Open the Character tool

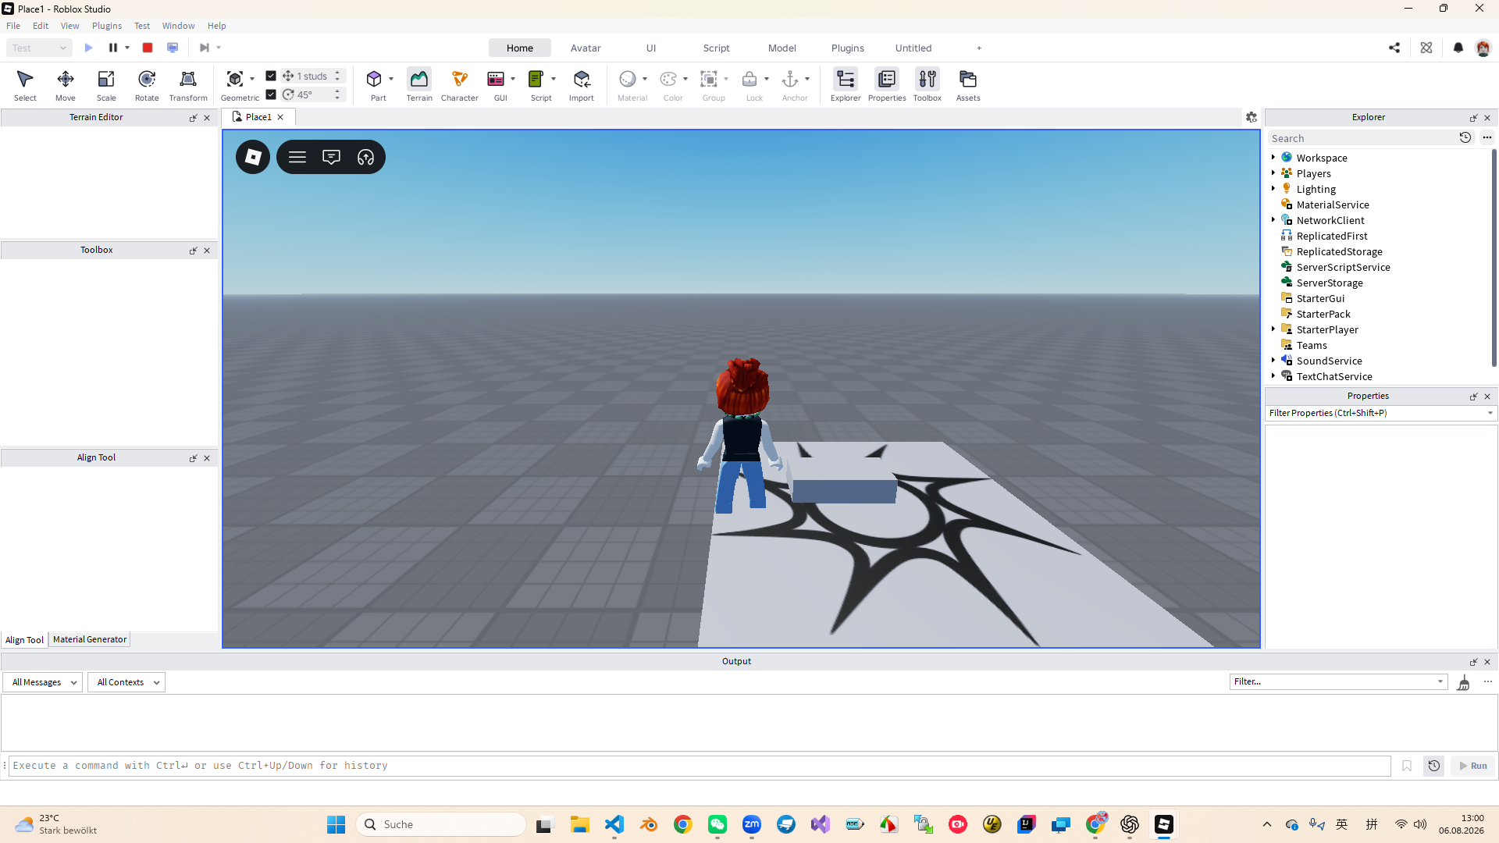point(460,85)
